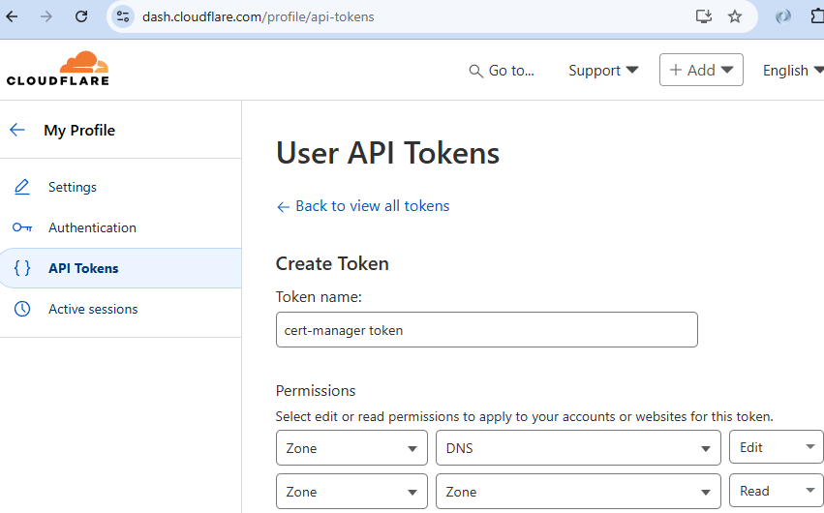Click the browser extension icon beside address bar
The height and width of the screenshot is (513, 824).
(783, 16)
